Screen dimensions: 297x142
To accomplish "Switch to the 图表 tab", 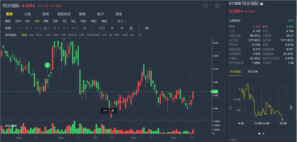I will click(x=9, y=14).
